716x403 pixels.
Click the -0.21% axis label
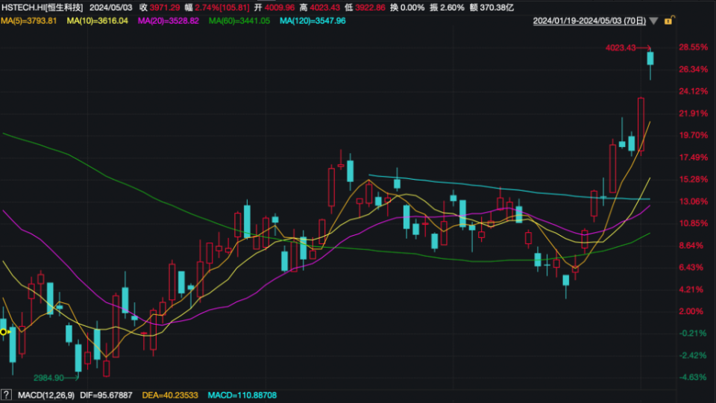pyautogui.click(x=693, y=334)
